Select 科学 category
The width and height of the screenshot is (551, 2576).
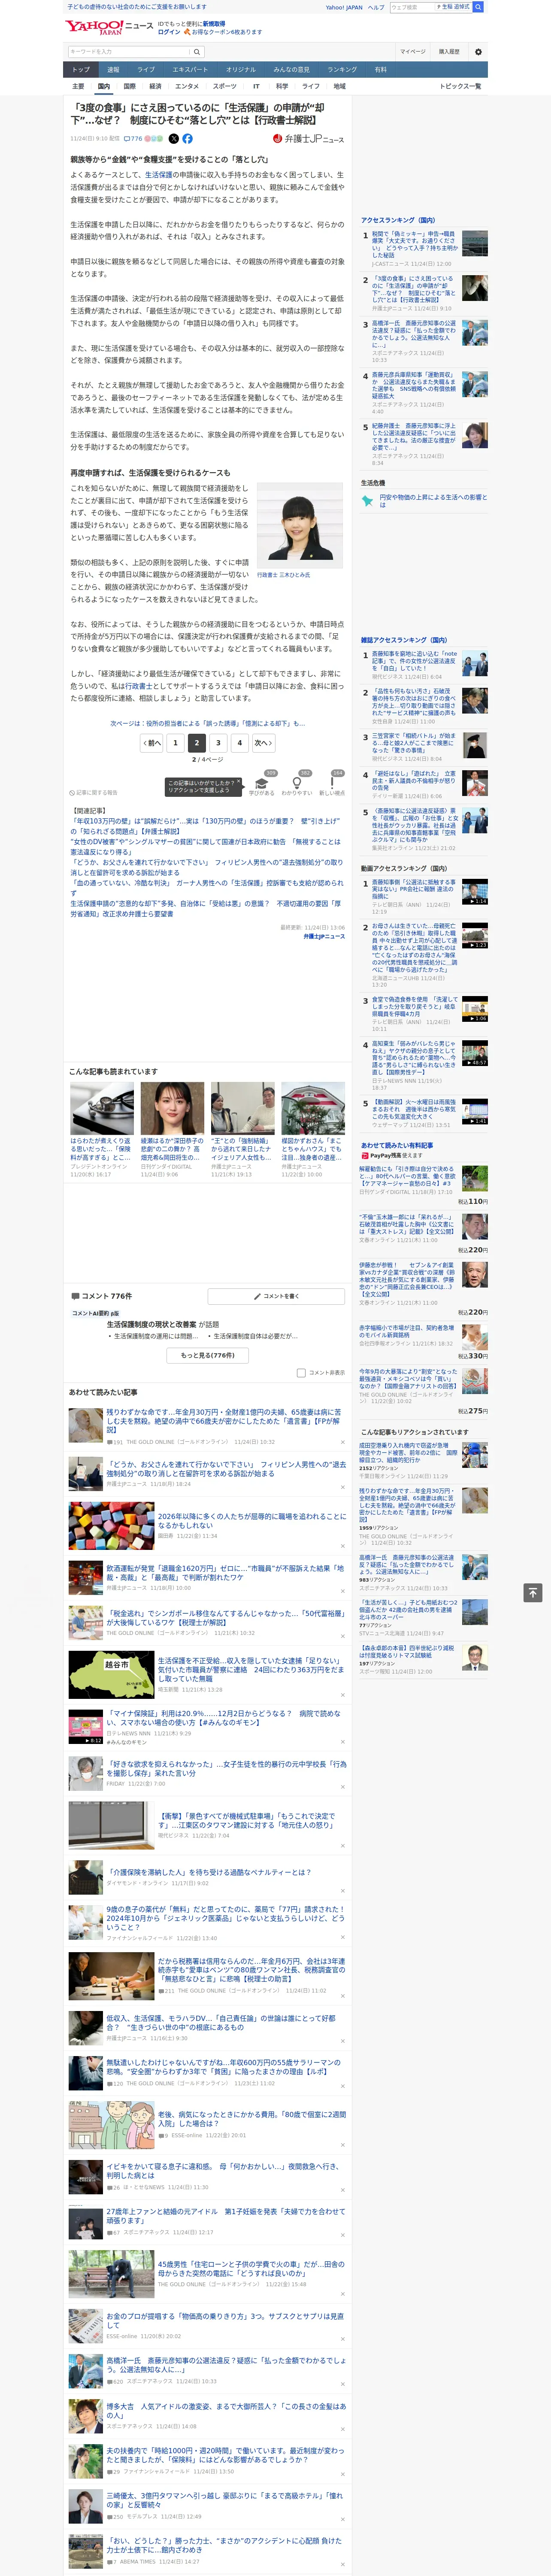pos(282,86)
